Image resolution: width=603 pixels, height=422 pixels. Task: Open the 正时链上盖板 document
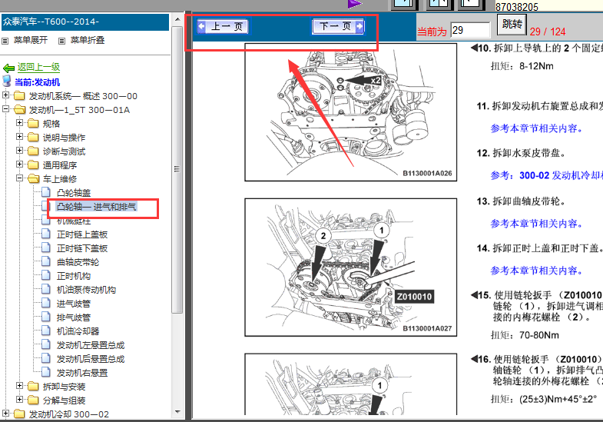point(82,234)
